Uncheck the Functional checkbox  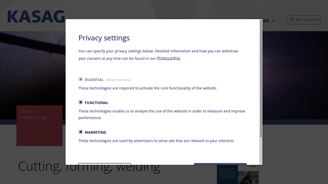click(81, 102)
